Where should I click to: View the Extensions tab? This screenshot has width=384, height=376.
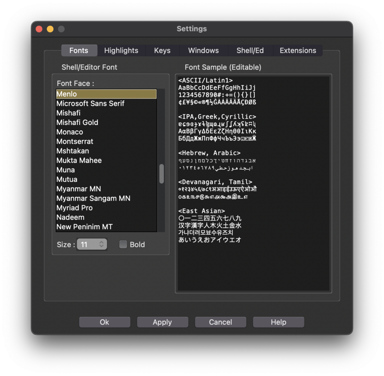[x=298, y=50]
